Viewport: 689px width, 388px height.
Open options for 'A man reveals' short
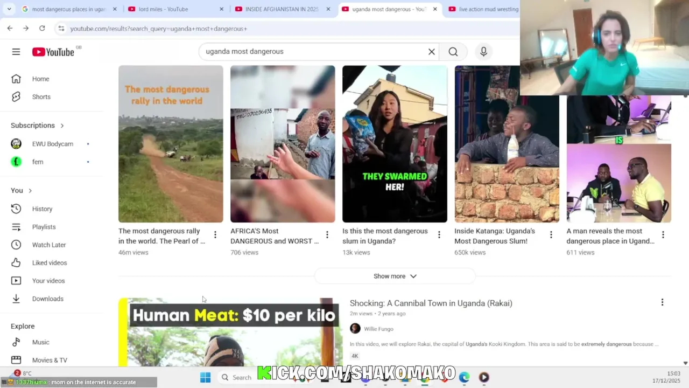[x=663, y=235]
